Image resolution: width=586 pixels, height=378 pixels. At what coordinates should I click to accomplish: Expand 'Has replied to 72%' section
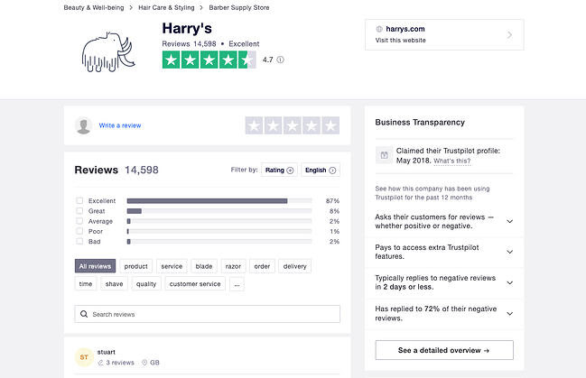(509, 314)
